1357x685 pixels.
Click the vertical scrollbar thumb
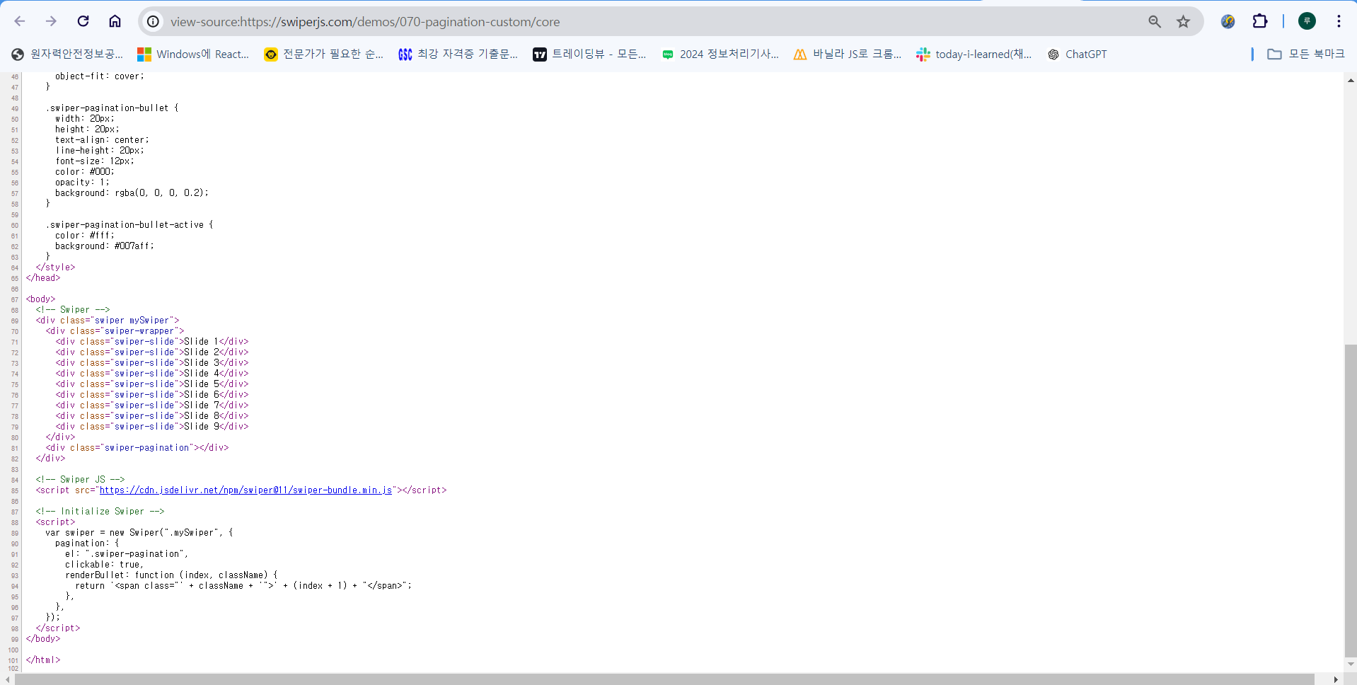click(1351, 500)
